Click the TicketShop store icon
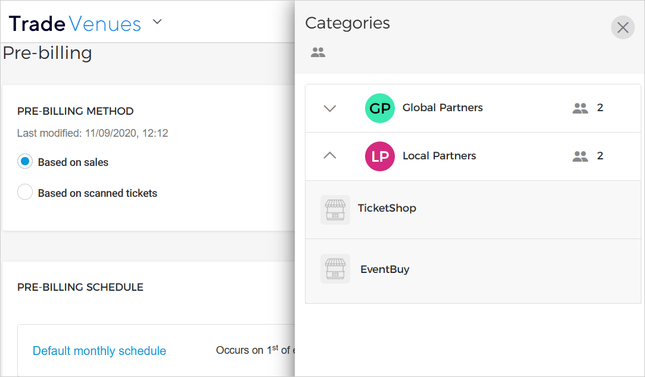 [x=335, y=209]
